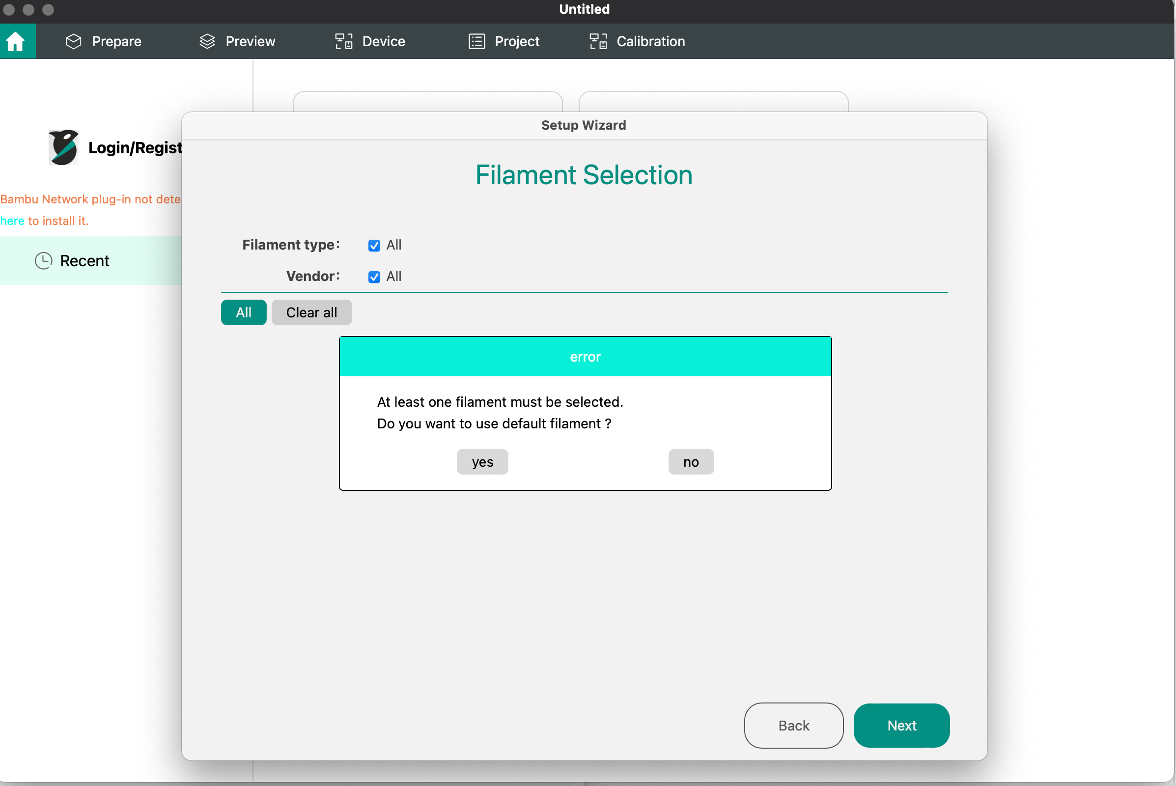This screenshot has height=786, width=1176.
Task: Choose yes to use default filament
Action: pyautogui.click(x=482, y=462)
